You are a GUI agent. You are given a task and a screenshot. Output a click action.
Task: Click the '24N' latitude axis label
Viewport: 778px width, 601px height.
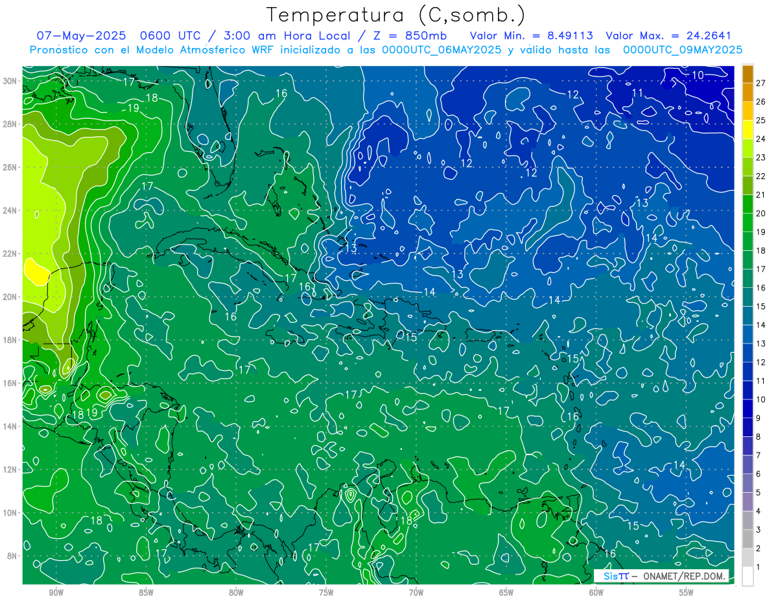tap(10, 210)
